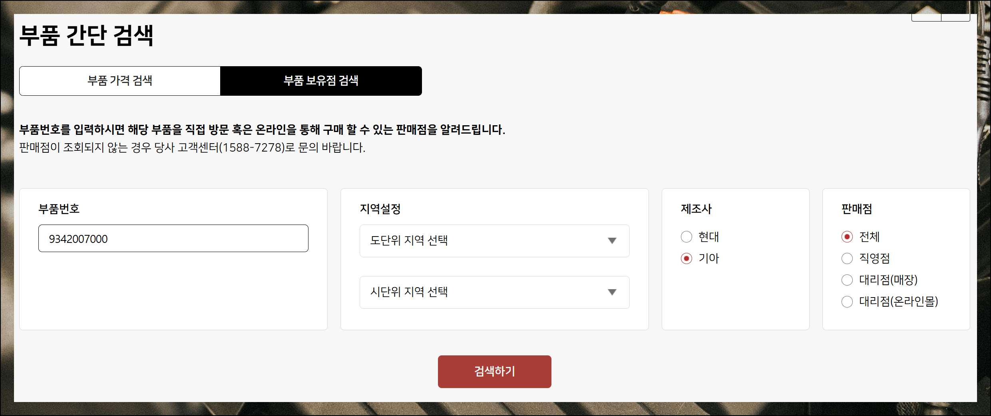Click the red 검색하기 search button
991x416 pixels.
click(x=494, y=372)
